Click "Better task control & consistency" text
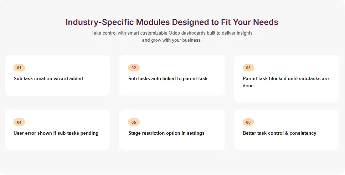This screenshot has width=345, height=175. (279, 133)
